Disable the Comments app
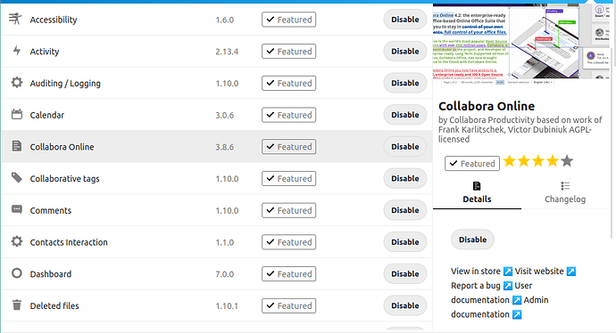Image resolution: width=616 pixels, height=333 pixels. [x=405, y=210]
